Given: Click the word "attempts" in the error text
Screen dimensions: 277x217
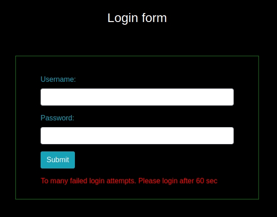Looking at the screenshot, I should tap(121, 181).
